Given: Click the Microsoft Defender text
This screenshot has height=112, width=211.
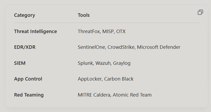Looking at the screenshot, I should (x=159, y=47).
